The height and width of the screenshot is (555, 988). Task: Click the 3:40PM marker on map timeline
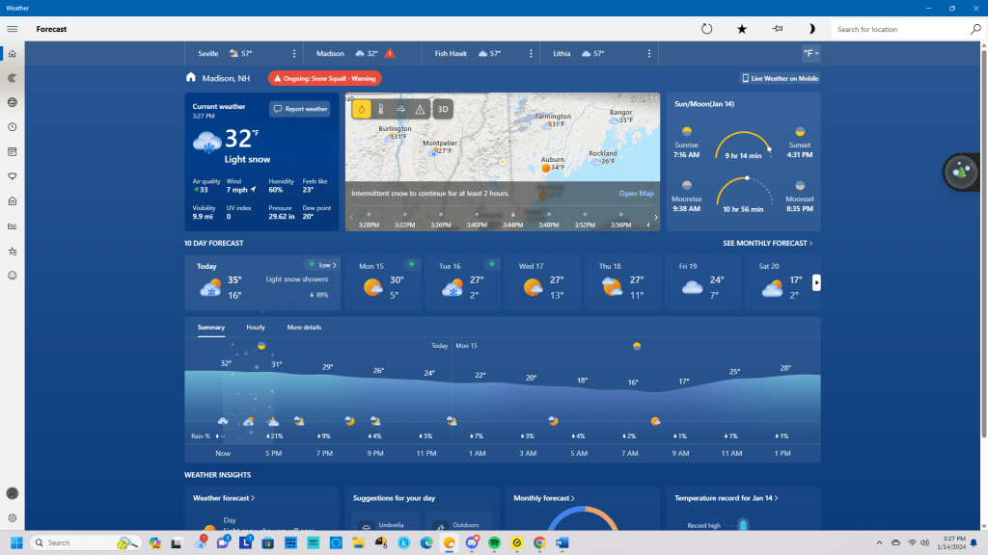[477, 214]
